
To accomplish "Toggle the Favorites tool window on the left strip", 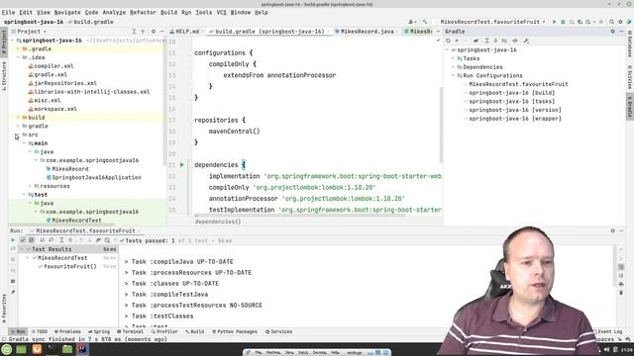I will point(4,309).
